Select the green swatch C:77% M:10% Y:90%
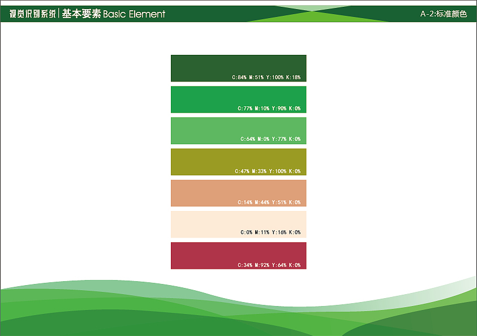Image resolution: width=477 pixels, height=336 pixels. click(239, 100)
